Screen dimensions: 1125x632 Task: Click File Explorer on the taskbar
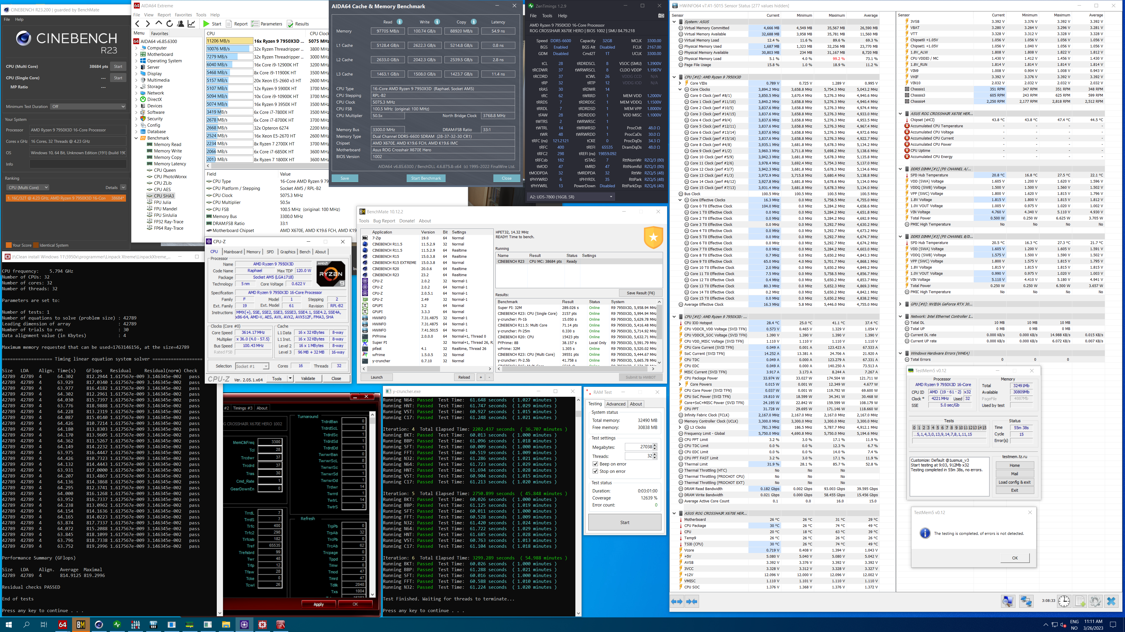click(226, 625)
